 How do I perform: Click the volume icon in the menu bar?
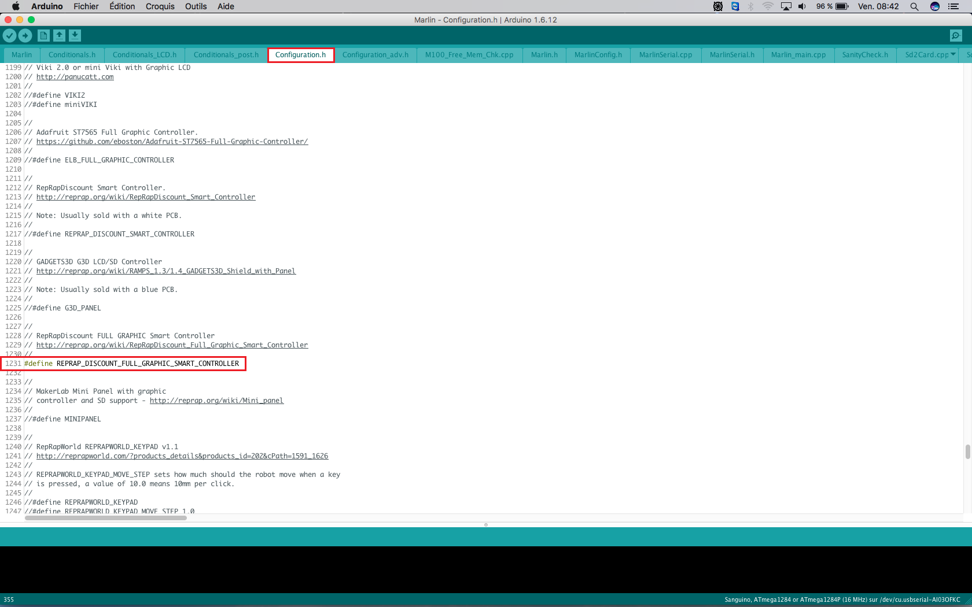tap(802, 6)
